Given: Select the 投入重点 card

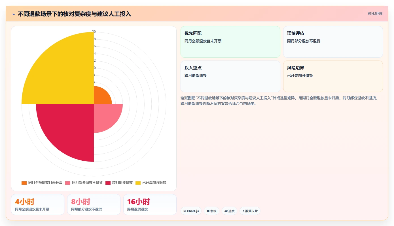Looking at the screenshot, I should (x=230, y=76).
